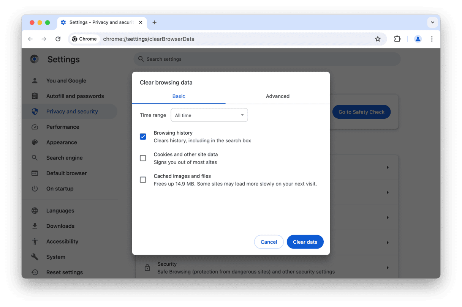Viewport: 462px width, 307px height.
Task: Open a new tab with plus icon
Action: coord(154,22)
